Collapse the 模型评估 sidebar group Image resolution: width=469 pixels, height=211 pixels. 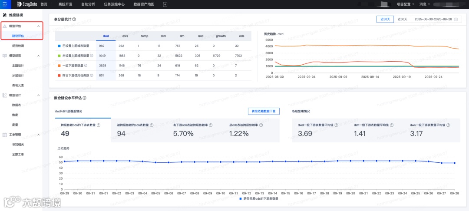pos(38,26)
